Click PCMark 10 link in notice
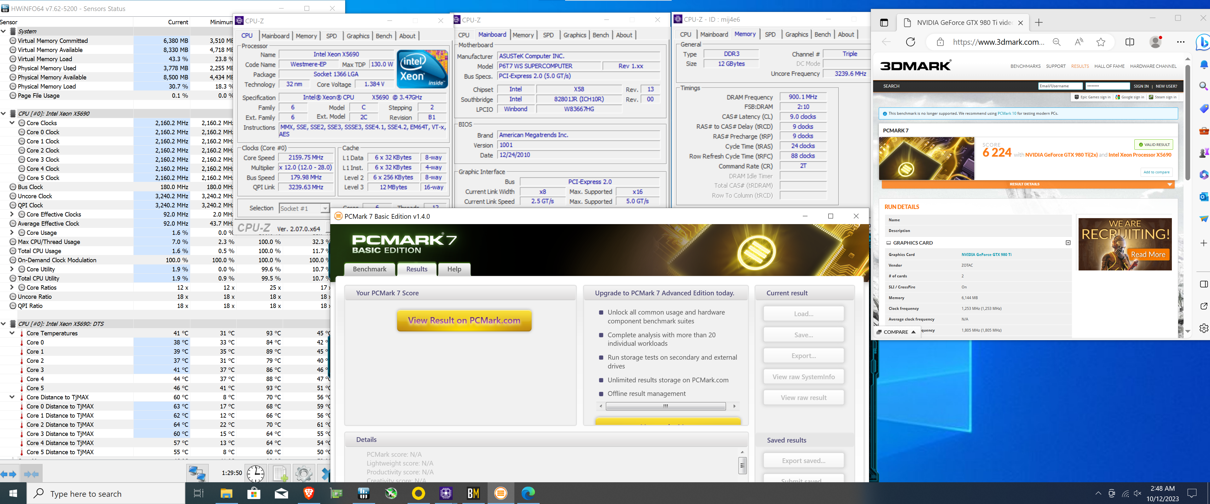The width and height of the screenshot is (1210, 504). pyautogui.click(x=1007, y=114)
